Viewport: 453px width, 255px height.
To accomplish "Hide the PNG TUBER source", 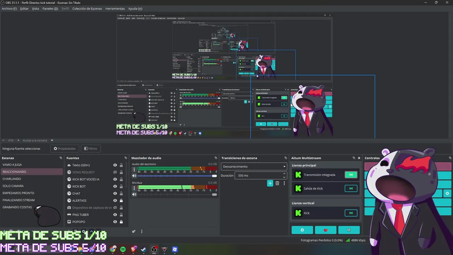I will (x=115, y=215).
